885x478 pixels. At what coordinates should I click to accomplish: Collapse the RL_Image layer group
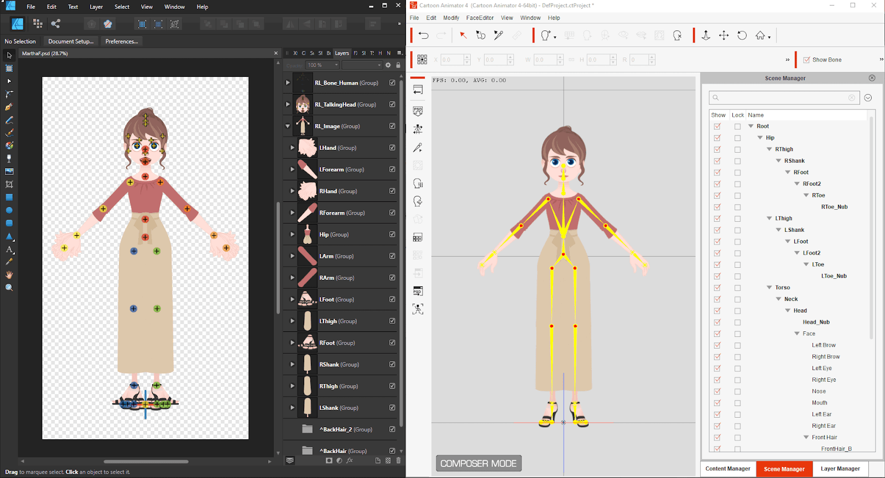[x=288, y=126]
